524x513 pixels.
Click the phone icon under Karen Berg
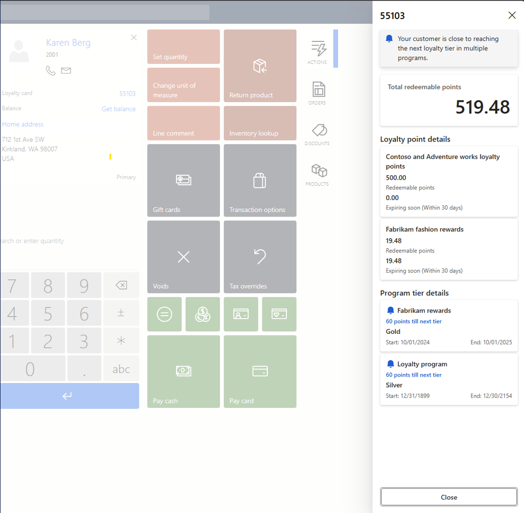(x=50, y=70)
